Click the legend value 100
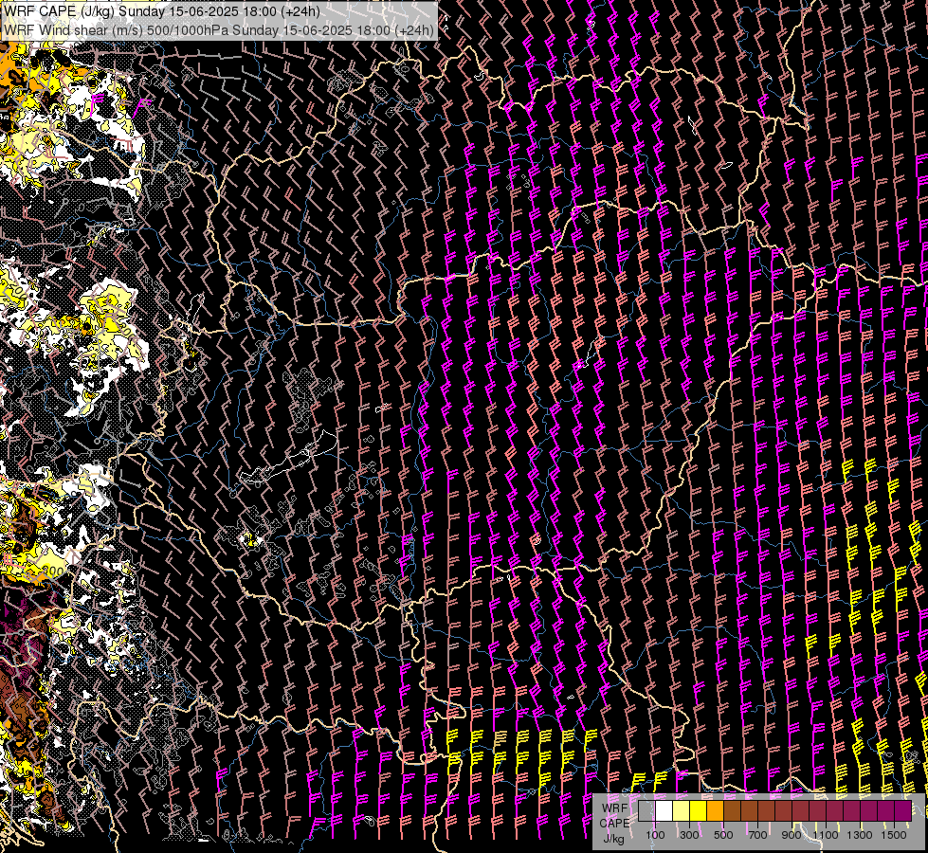This screenshot has height=853, width=928. point(655,835)
